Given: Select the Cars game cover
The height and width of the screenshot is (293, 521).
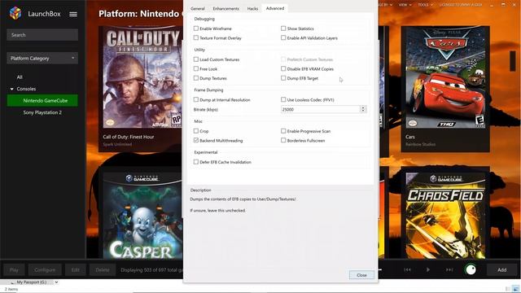Looking at the screenshot, I should [445, 77].
